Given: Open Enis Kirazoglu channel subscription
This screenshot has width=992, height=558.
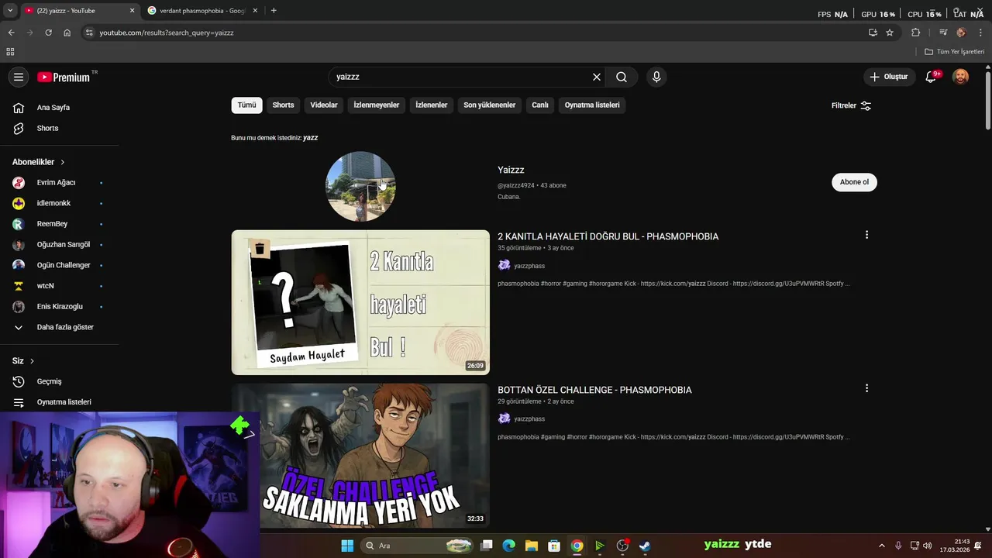Looking at the screenshot, I should [x=59, y=306].
